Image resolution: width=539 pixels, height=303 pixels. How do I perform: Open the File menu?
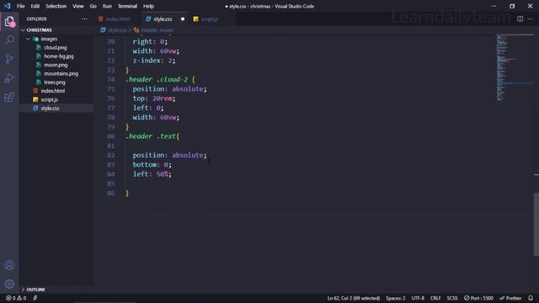(x=20, y=6)
